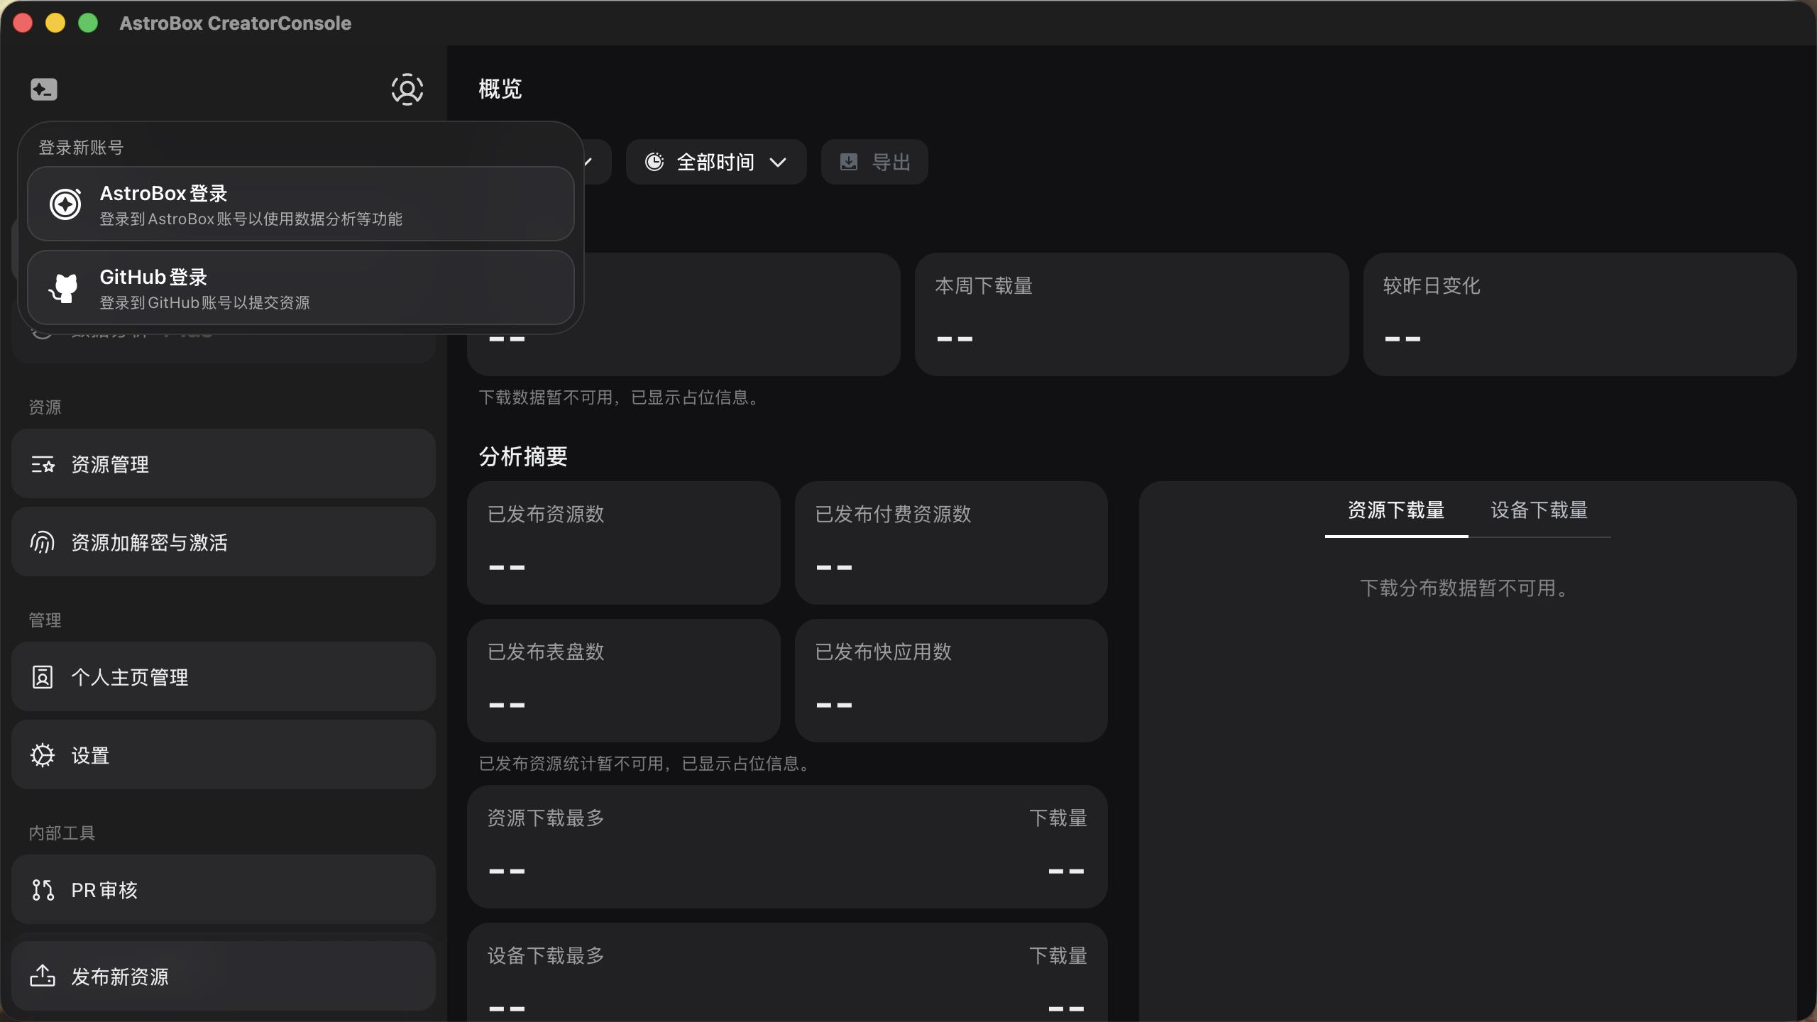Screen dimensions: 1817x1022
Task: Click the download icon in 导出 button
Action: [x=849, y=163]
